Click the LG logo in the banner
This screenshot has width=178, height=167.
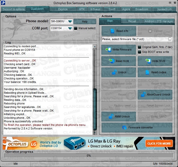coord(34,144)
